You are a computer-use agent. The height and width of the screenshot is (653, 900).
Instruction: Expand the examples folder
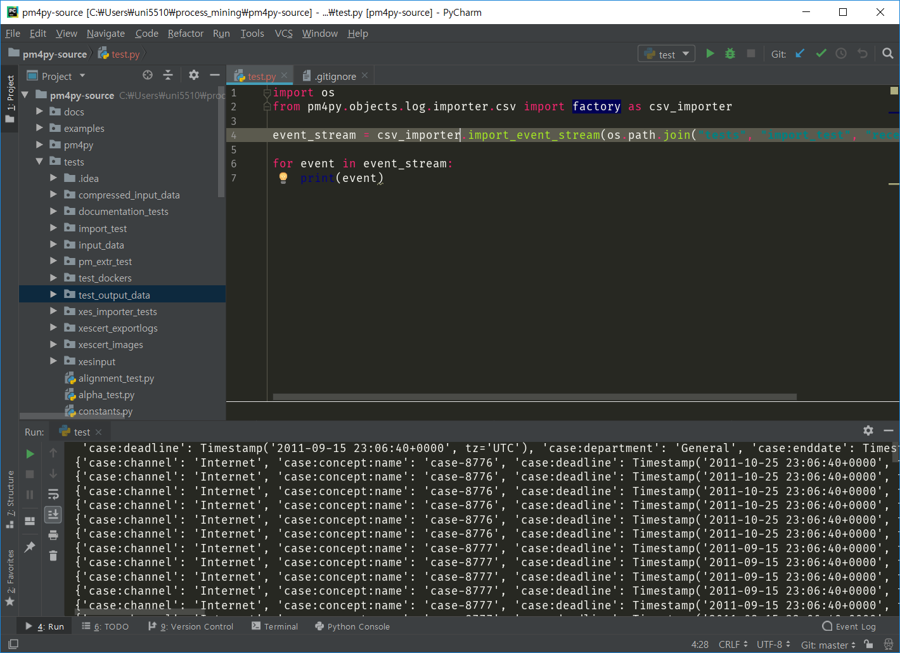click(x=39, y=128)
